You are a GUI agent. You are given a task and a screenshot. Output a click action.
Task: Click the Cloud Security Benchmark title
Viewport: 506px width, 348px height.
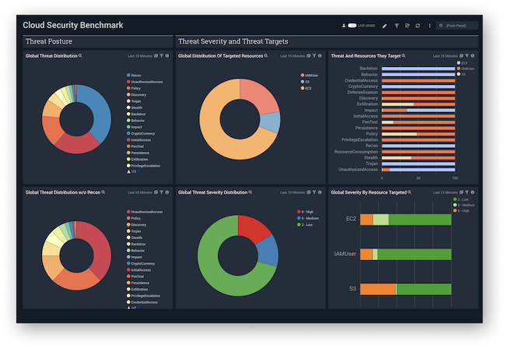(x=72, y=25)
